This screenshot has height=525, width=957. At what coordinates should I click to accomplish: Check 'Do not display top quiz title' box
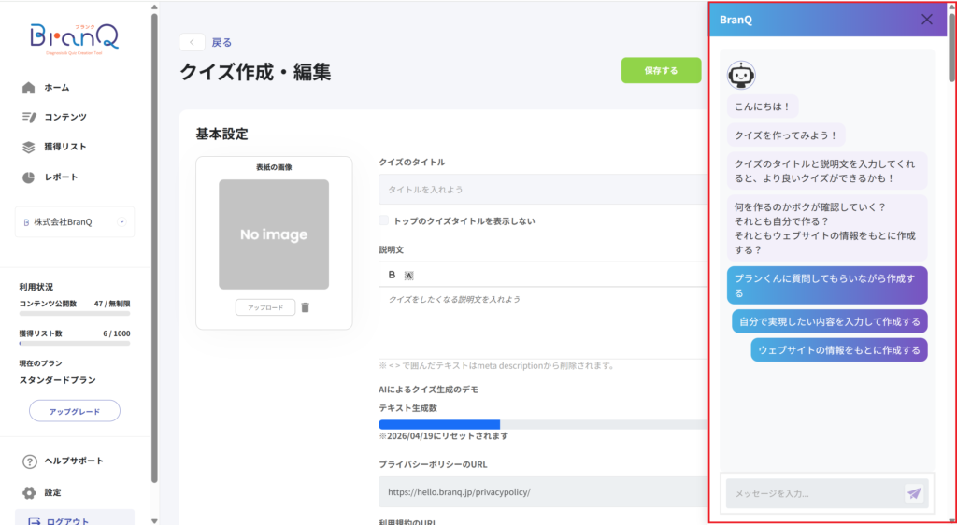(x=384, y=221)
